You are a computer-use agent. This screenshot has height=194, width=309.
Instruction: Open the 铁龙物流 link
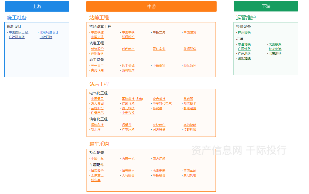coord(275,49)
